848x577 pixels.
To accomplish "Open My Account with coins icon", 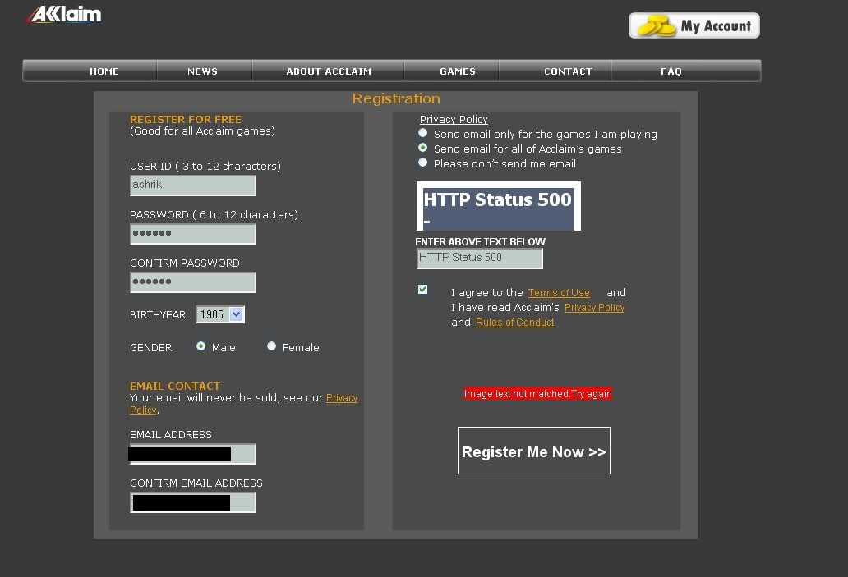I will tap(694, 25).
